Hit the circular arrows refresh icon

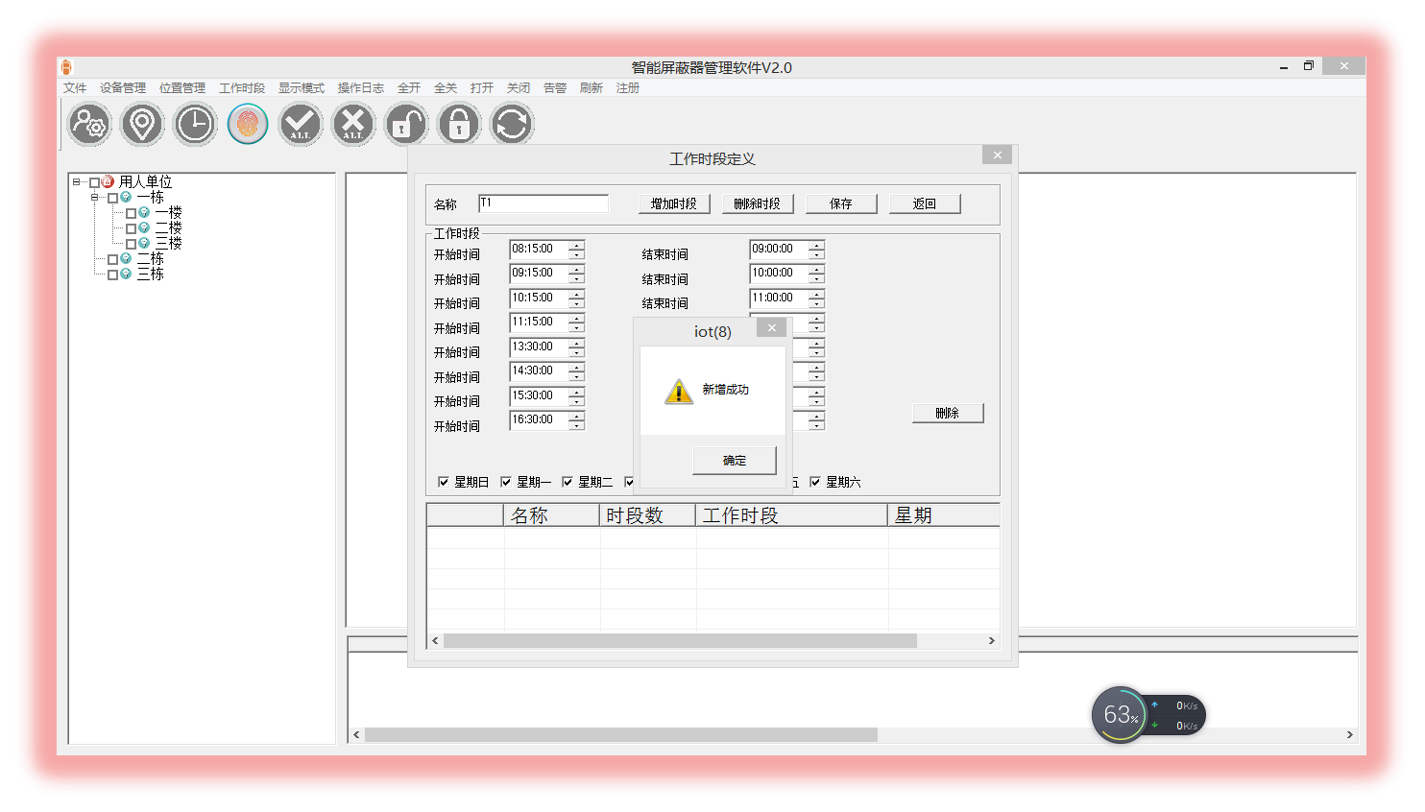512,125
